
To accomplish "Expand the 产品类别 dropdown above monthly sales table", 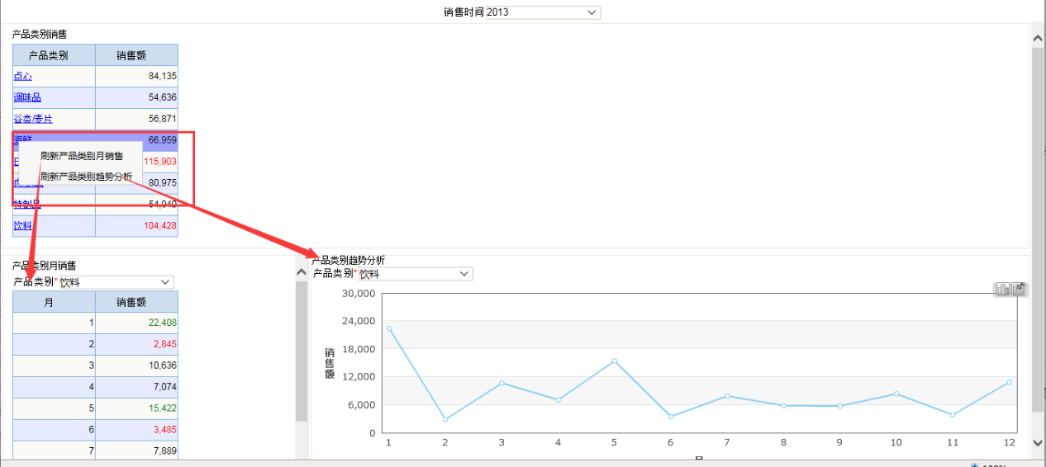I will pos(116,282).
